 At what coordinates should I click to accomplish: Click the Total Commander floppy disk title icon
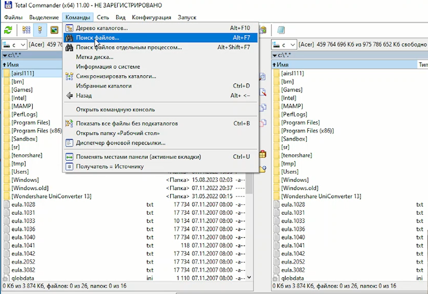[x=8, y=5]
